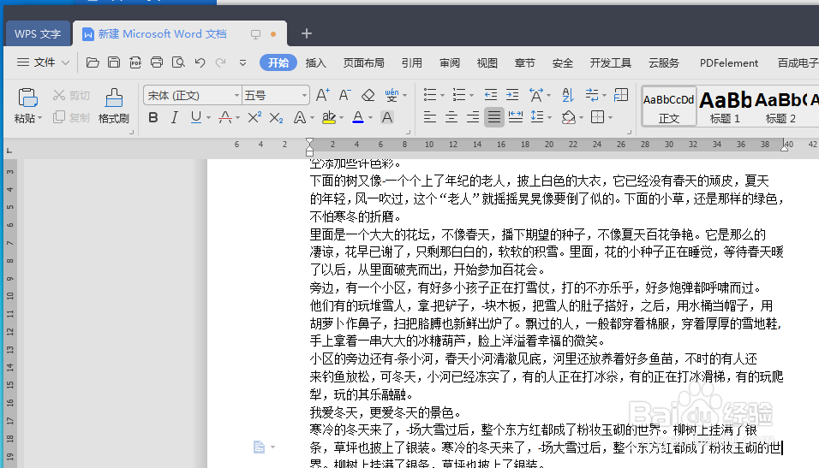Open the 引用 tab
819x468 pixels.
[x=411, y=63]
